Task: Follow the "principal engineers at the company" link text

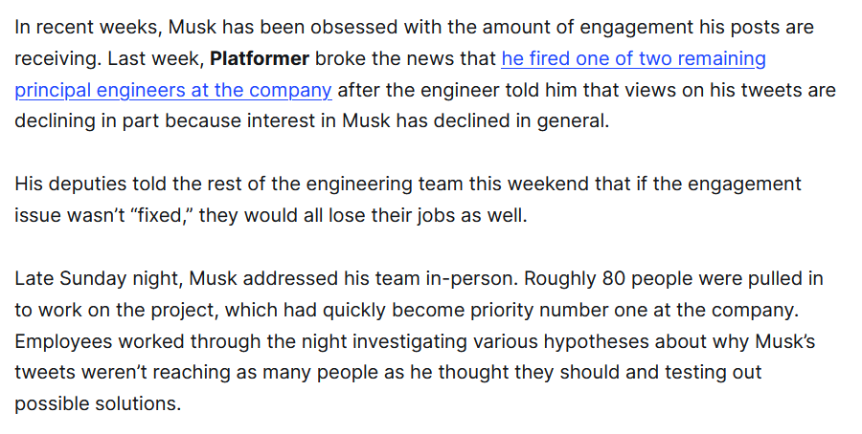Action: (x=173, y=90)
